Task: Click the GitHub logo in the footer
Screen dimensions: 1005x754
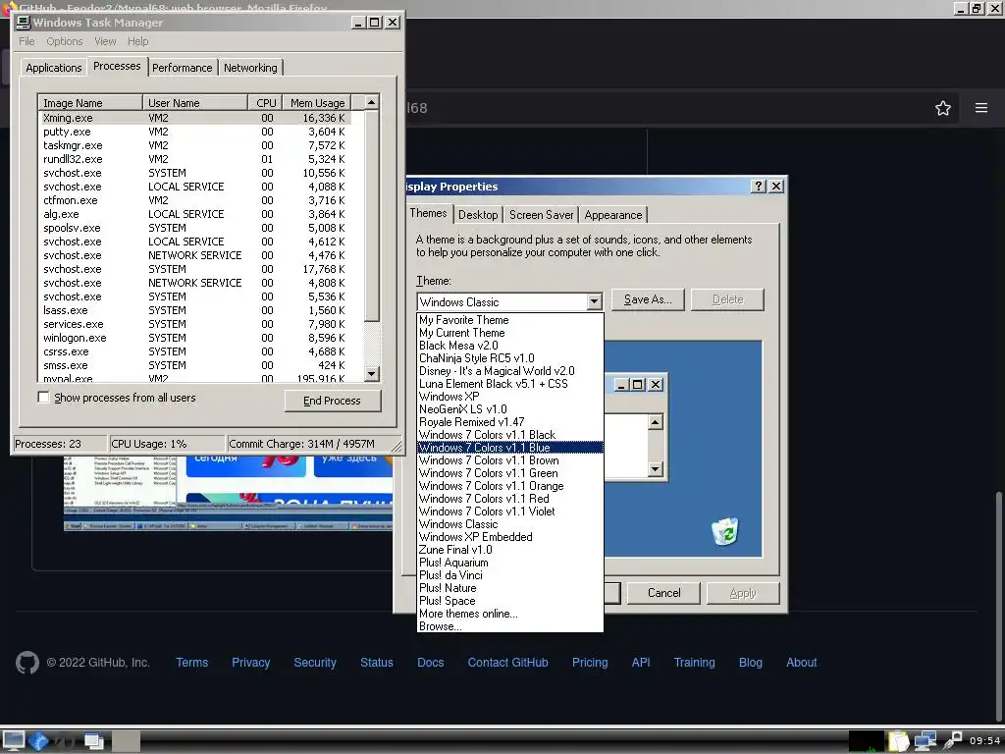Action: [26, 663]
